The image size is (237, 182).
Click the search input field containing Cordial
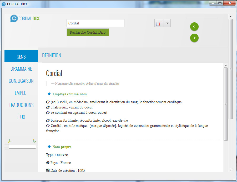tap(95, 23)
